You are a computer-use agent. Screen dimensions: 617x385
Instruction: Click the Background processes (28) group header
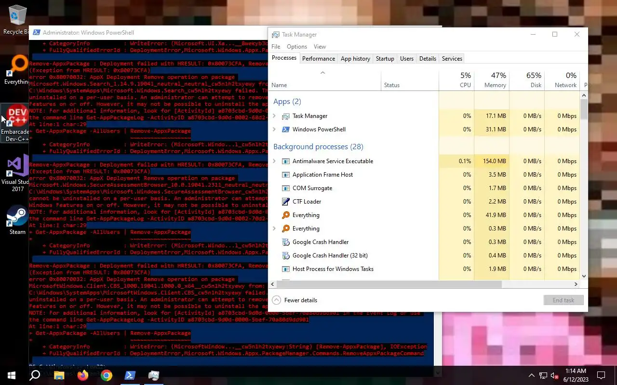[x=318, y=147]
